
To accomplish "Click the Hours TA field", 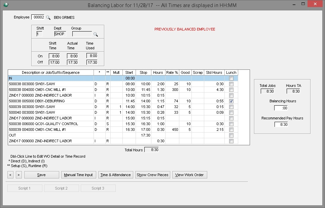I will [293, 91].
